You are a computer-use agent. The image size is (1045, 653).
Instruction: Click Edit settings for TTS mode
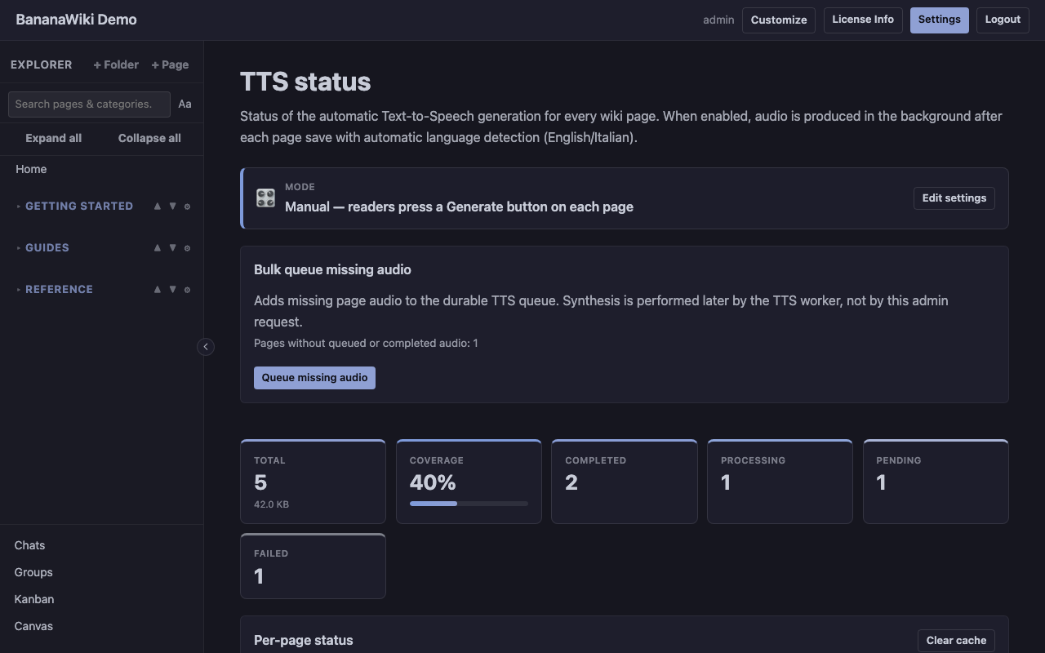[x=954, y=198]
